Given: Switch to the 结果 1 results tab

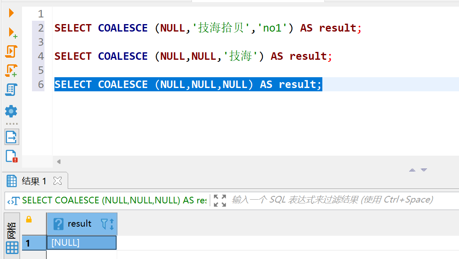Looking at the screenshot, I should click(34, 181).
